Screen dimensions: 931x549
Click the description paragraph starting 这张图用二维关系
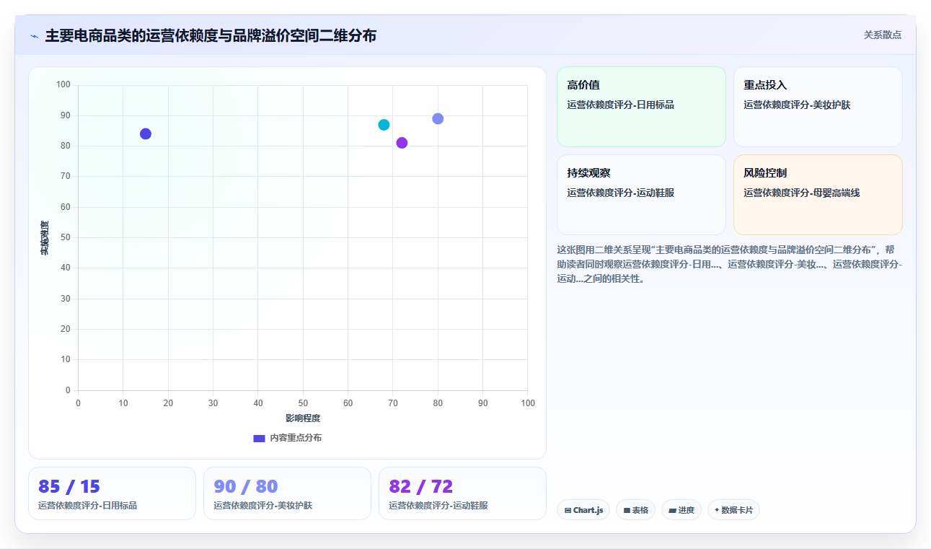coord(729,264)
